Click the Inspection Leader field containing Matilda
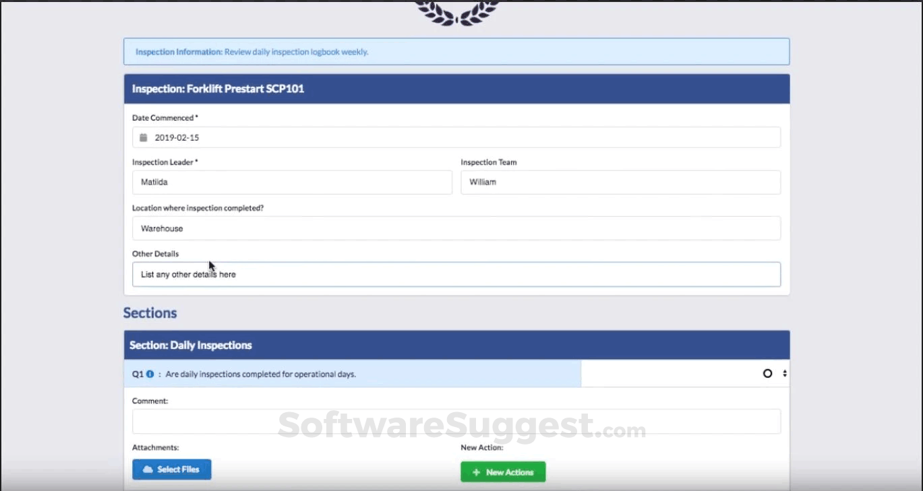The width and height of the screenshot is (923, 491). (291, 182)
